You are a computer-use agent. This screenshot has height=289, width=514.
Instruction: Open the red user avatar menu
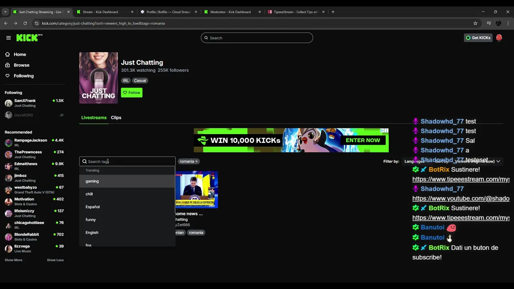pos(499,38)
